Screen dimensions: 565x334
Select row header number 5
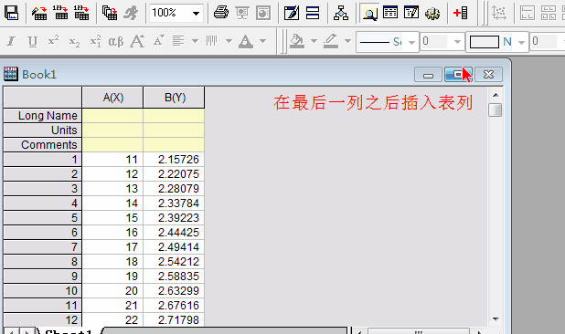pos(43,218)
